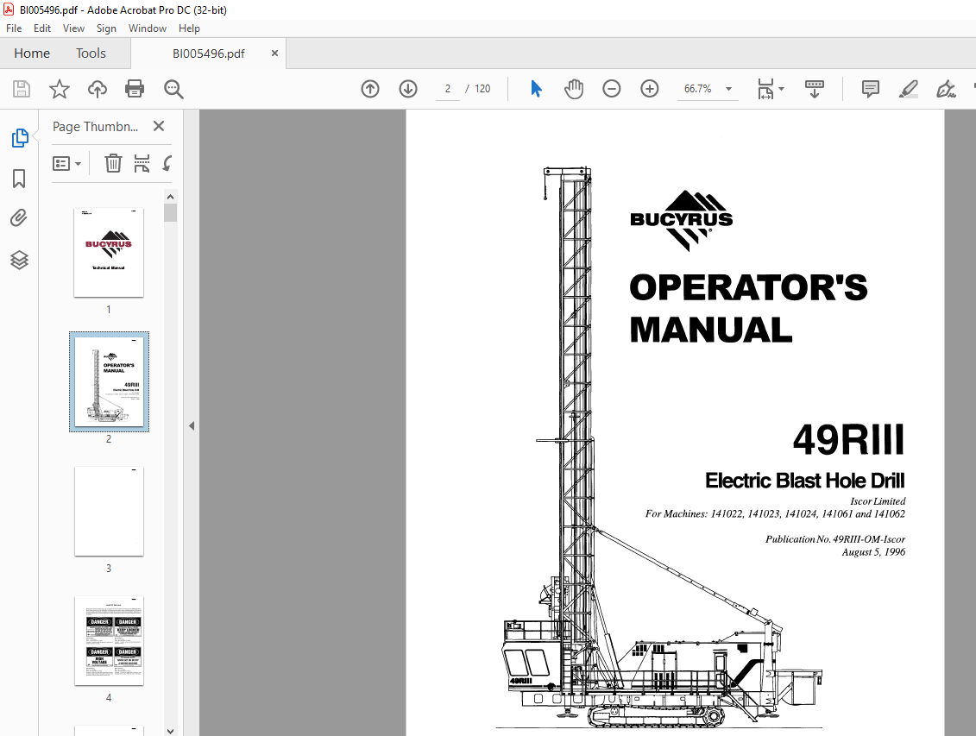Rotate pages icon in thumbnails panel
This screenshot has width=976, height=736.
point(167,164)
